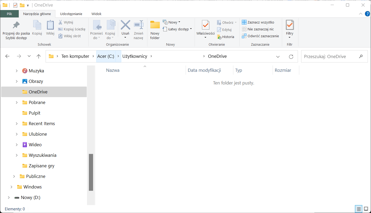Click Ten komputer in address path
Image resolution: width=371 pixels, height=213 pixels.
[75, 56]
